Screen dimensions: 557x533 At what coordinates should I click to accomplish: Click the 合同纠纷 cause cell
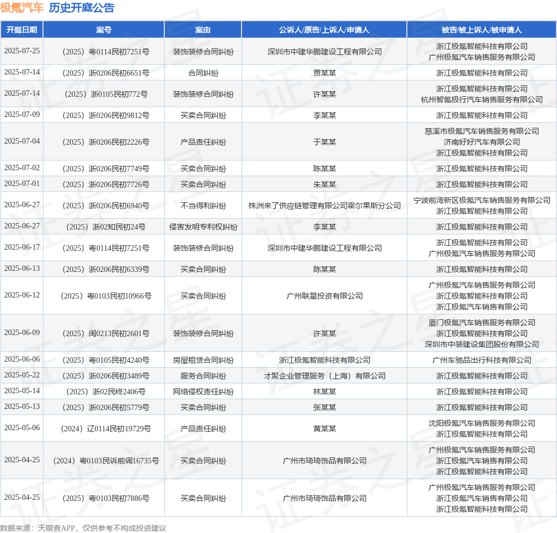[203, 73]
